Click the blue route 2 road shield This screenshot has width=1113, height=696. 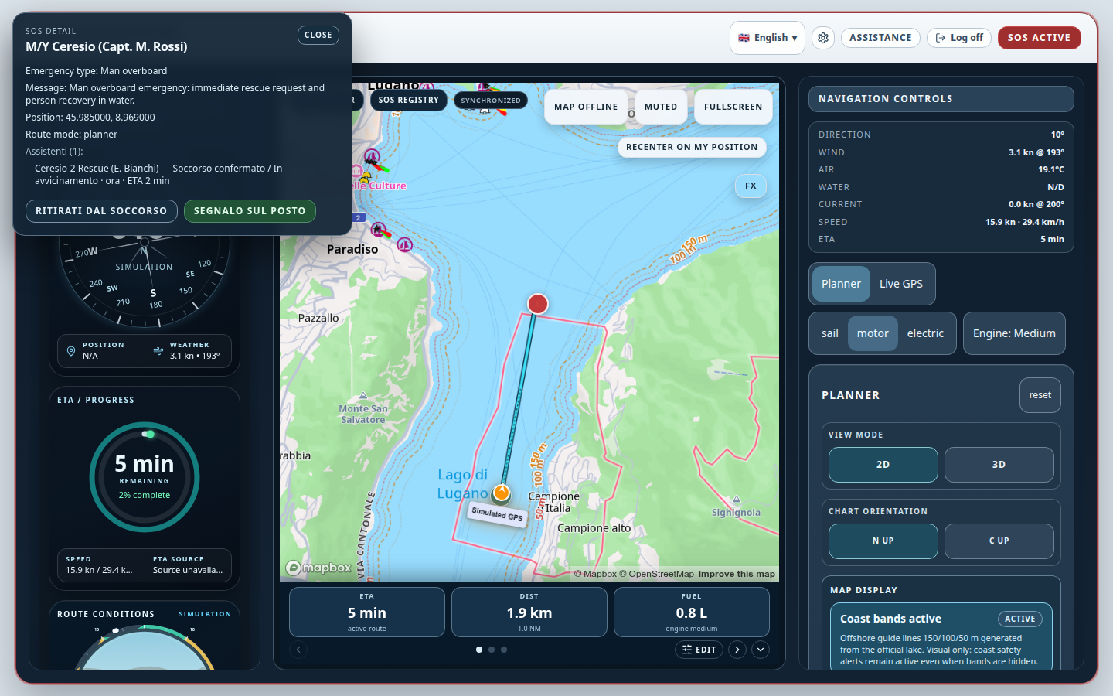pyautogui.click(x=358, y=217)
